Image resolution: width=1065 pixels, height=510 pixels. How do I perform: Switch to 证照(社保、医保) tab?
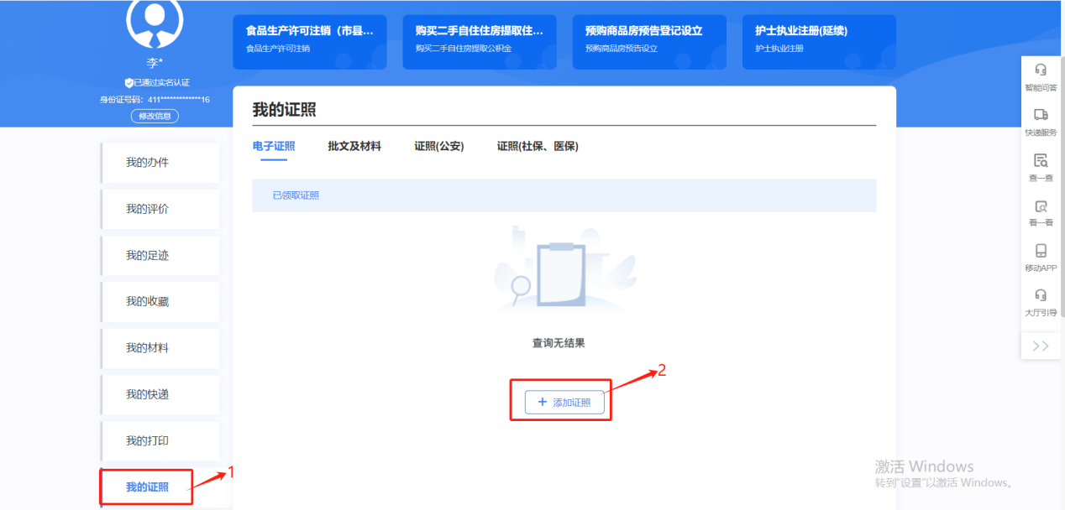point(538,146)
